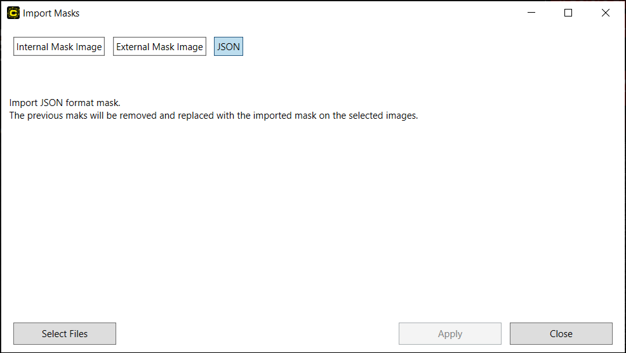The image size is (626, 353).
Task: Switch to the Internal Mask Image tab
Action: 59,47
